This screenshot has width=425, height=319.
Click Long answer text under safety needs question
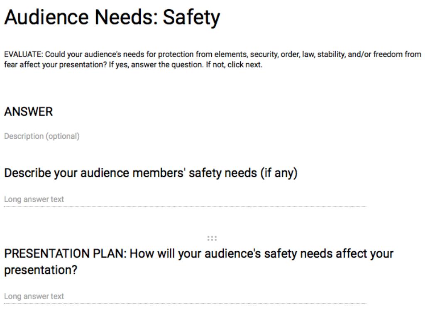(x=34, y=199)
